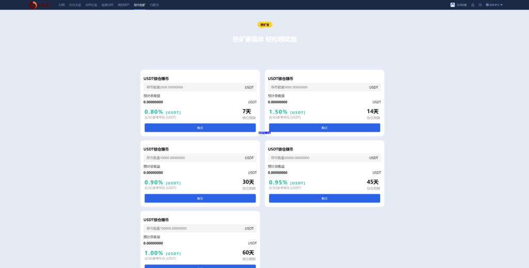Open the 行情 menu item
The image size is (529, 268).
click(x=61, y=5)
